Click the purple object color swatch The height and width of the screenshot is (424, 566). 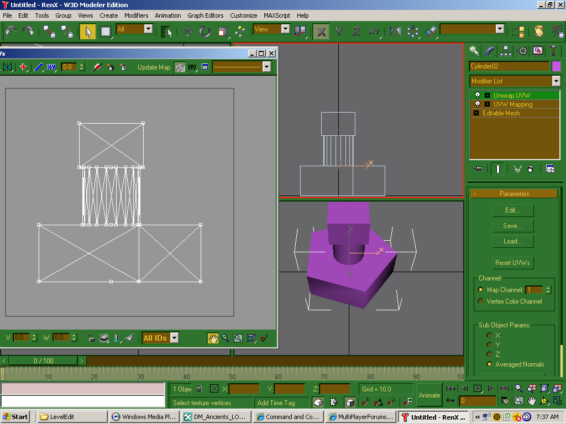556,66
